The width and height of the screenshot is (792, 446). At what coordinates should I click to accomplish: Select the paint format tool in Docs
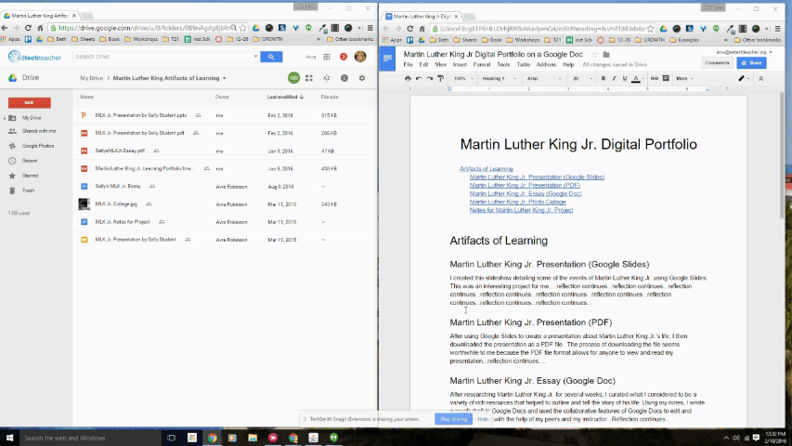440,78
